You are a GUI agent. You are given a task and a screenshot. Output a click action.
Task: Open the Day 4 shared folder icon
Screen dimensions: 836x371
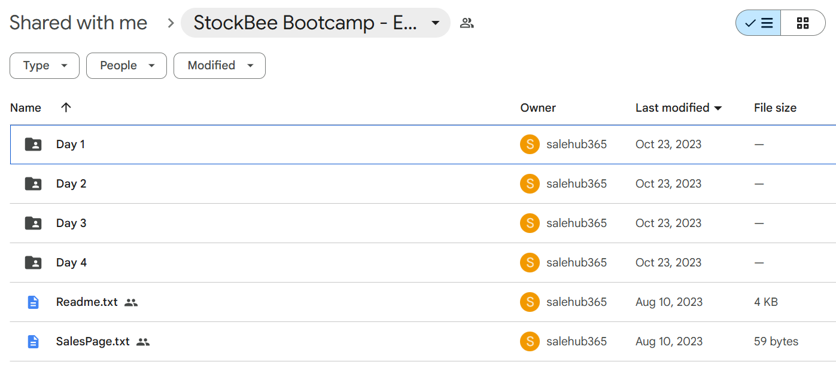33,262
